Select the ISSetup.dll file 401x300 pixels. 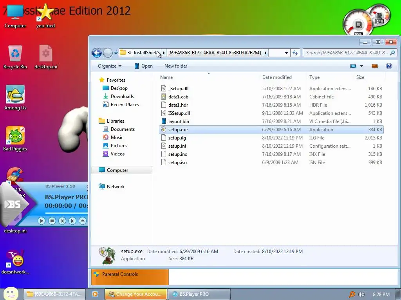coord(179,113)
